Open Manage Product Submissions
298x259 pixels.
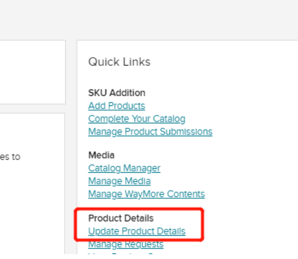[151, 132]
